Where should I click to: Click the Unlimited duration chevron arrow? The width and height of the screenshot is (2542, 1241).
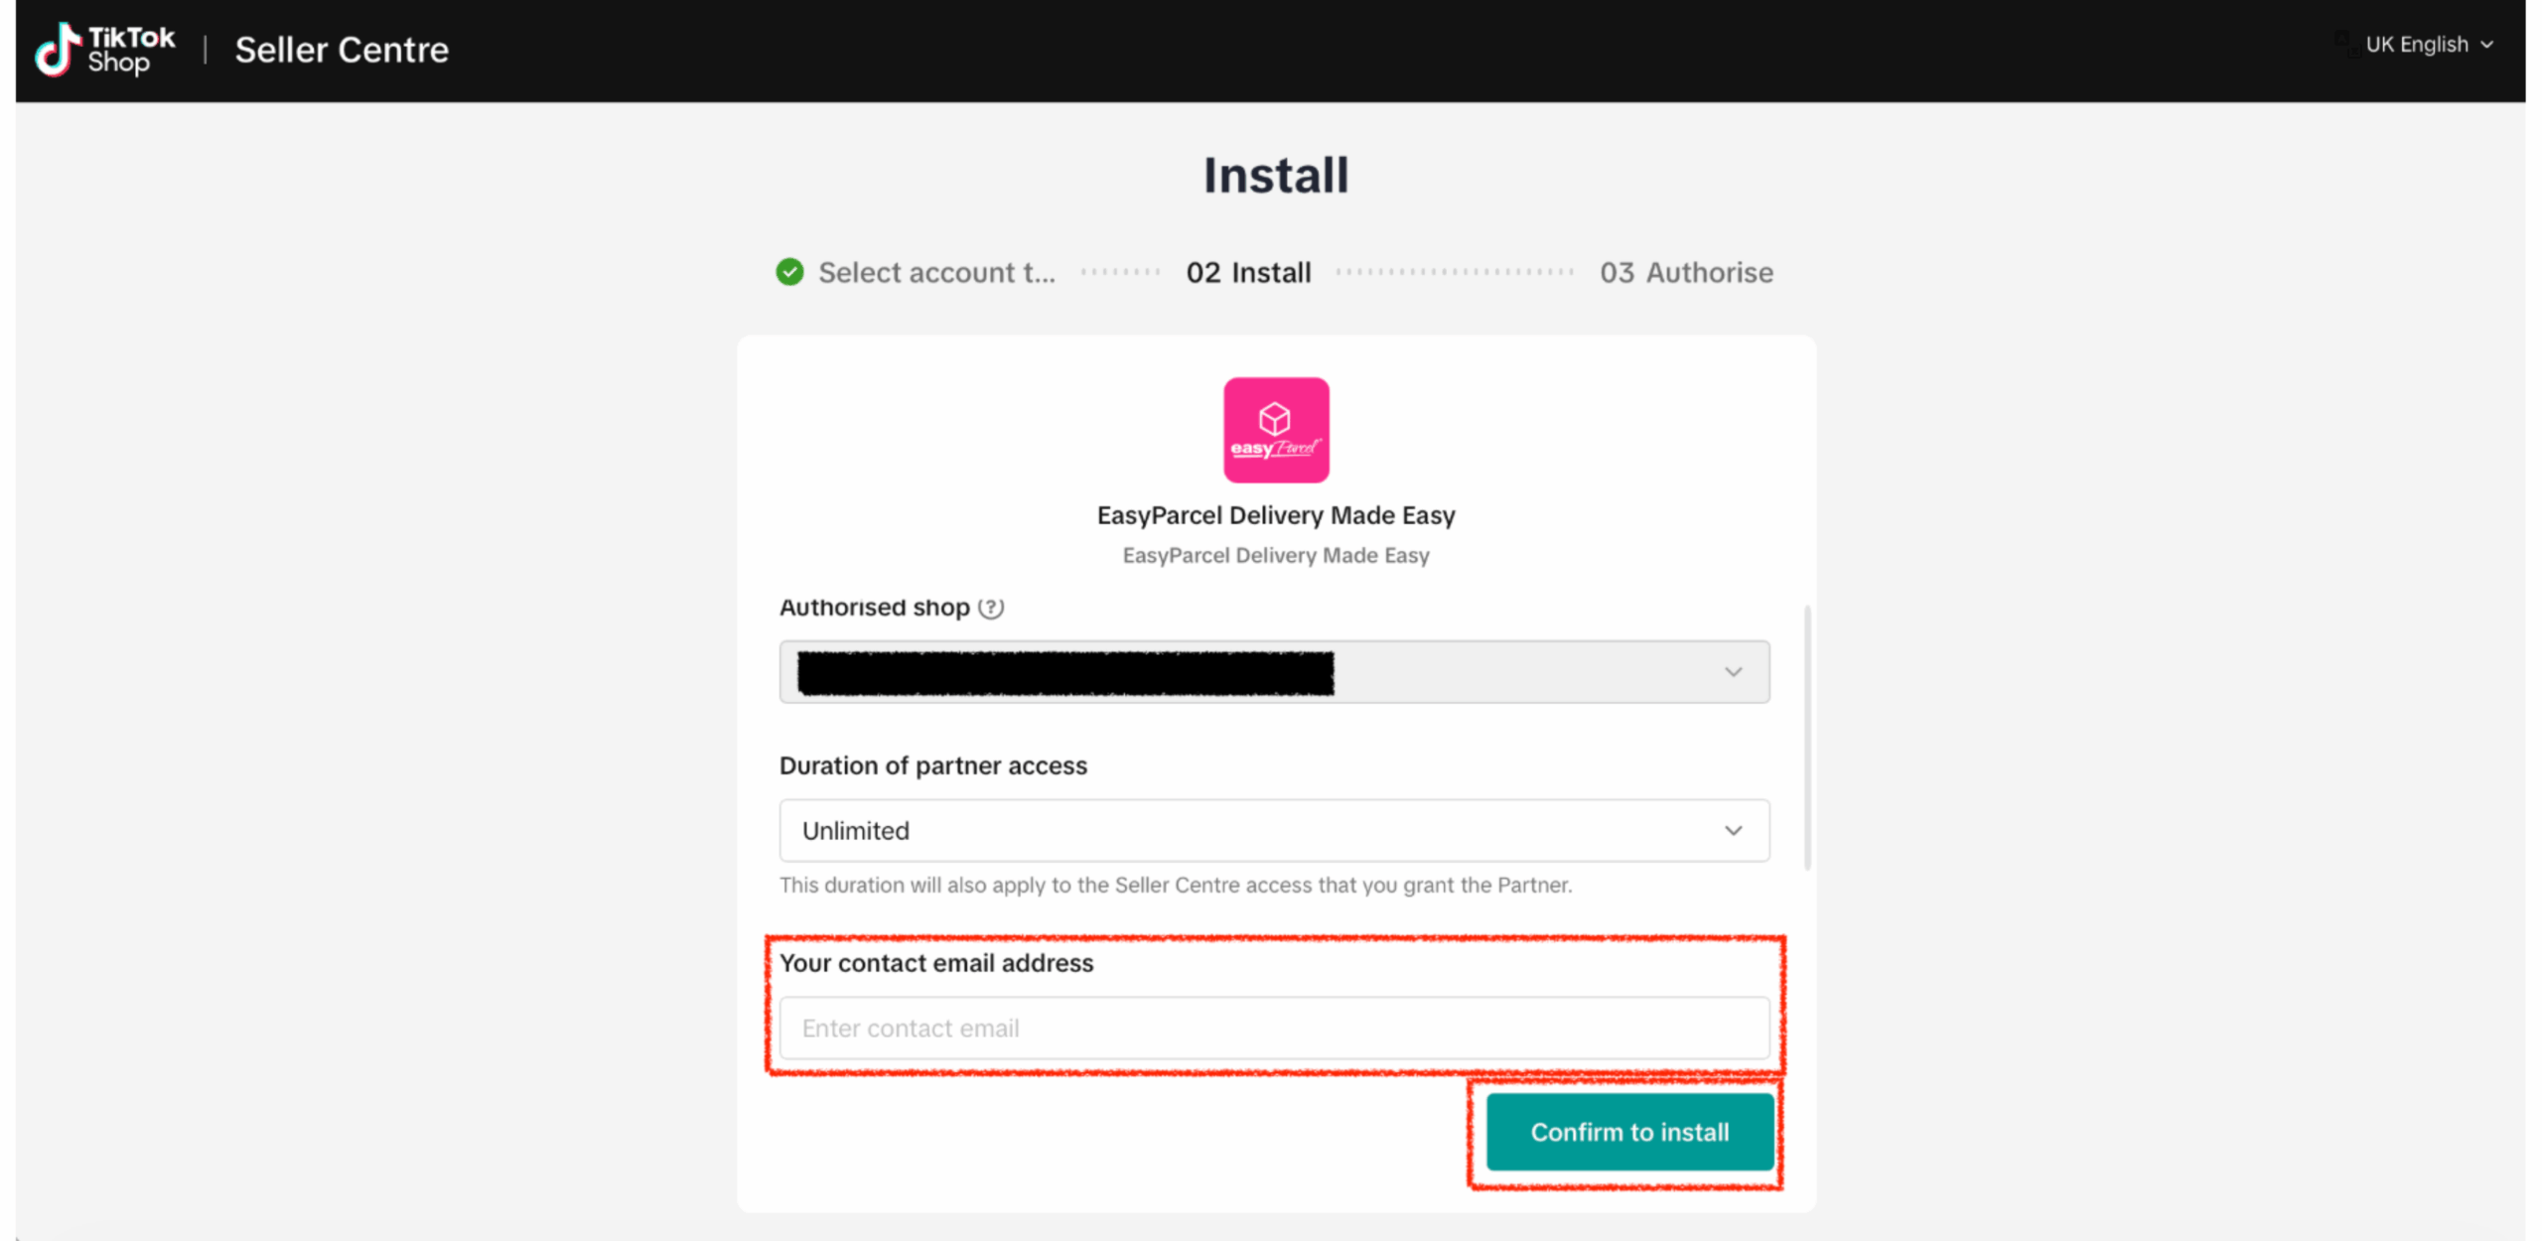coord(1733,831)
